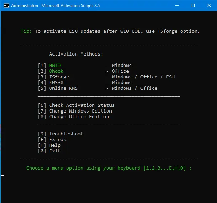Click the [0] bracket key label

42,151
